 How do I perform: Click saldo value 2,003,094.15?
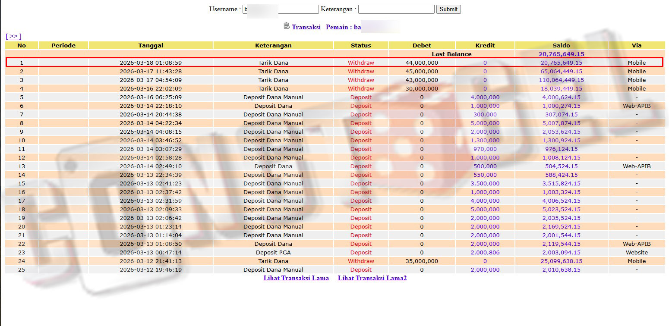561,252
